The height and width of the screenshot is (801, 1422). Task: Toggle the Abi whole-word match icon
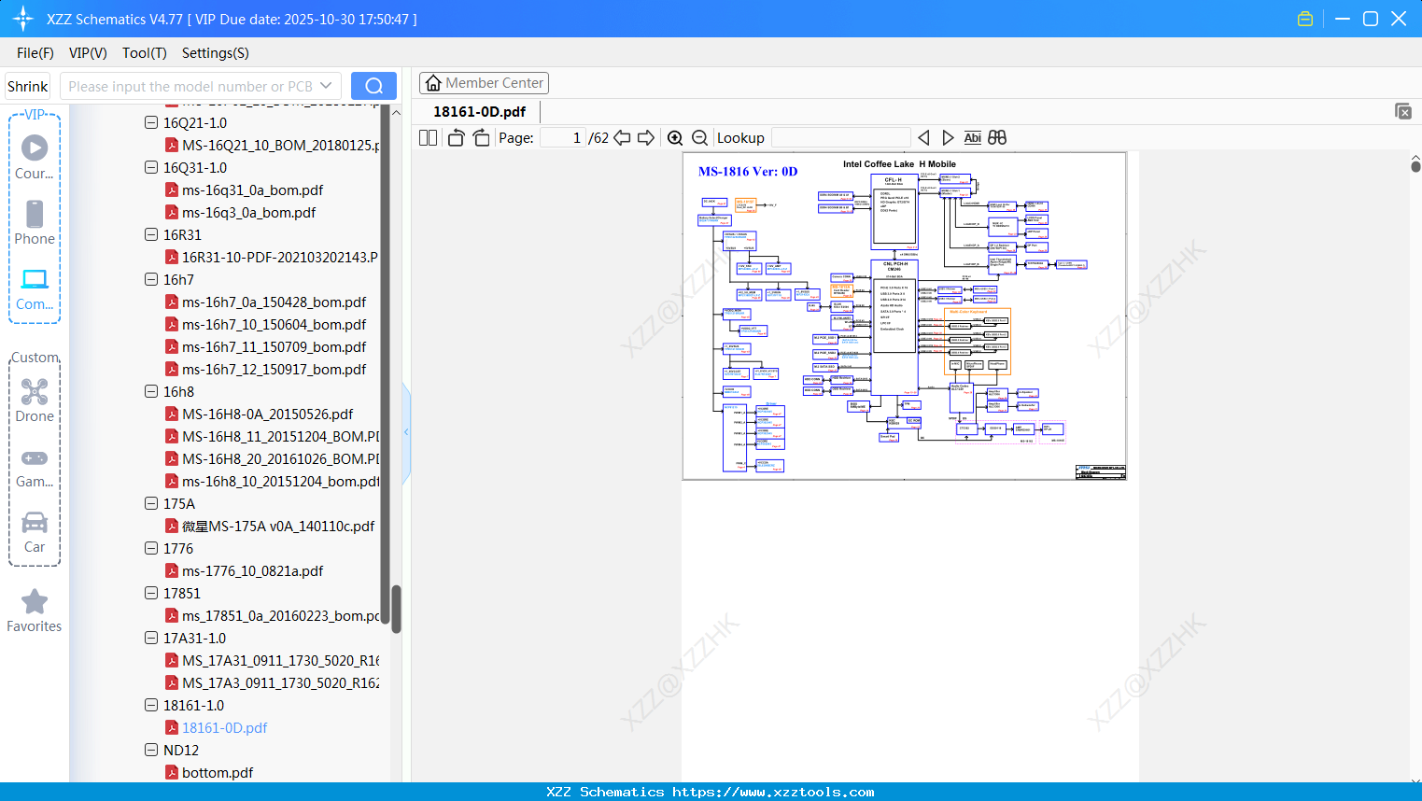(x=973, y=138)
